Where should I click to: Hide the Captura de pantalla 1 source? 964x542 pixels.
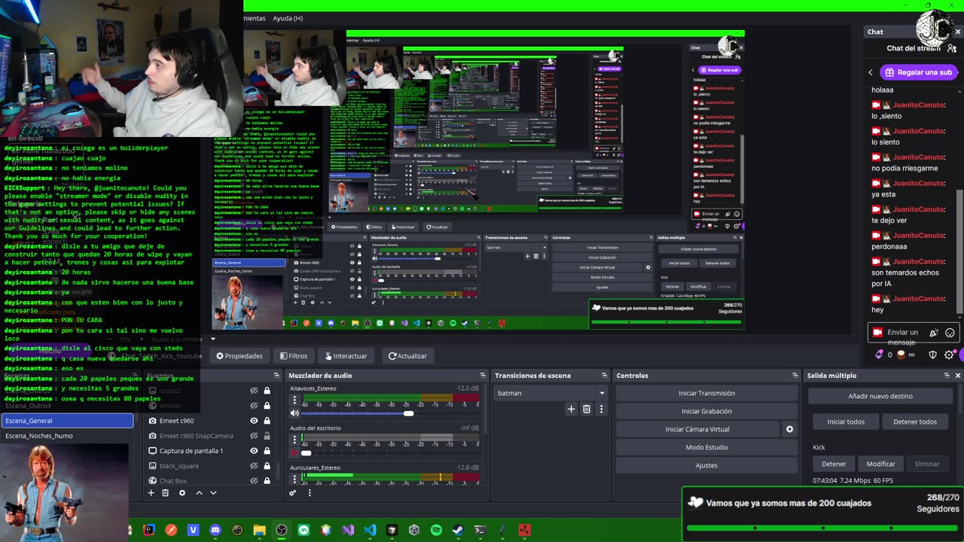[254, 451]
